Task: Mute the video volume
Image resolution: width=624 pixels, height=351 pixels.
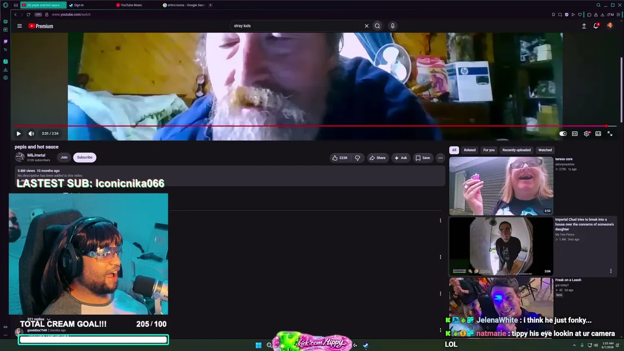Action: pos(31,134)
